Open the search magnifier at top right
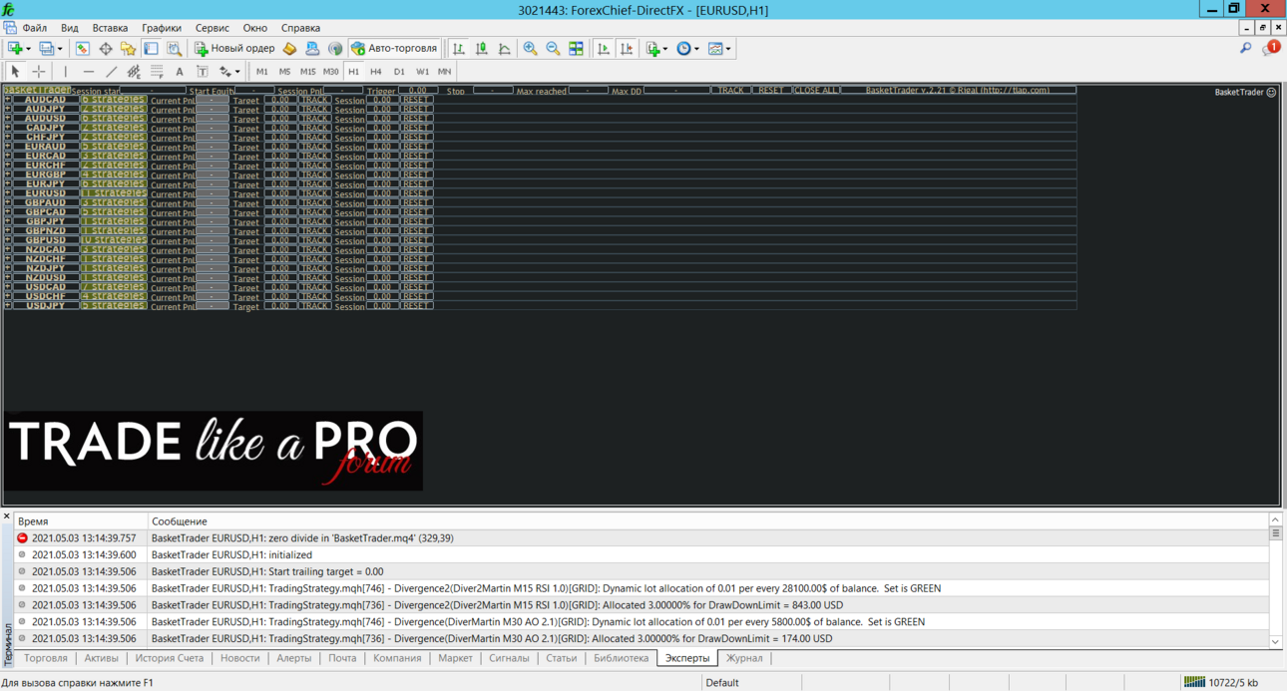The height and width of the screenshot is (691, 1287). point(1246,48)
